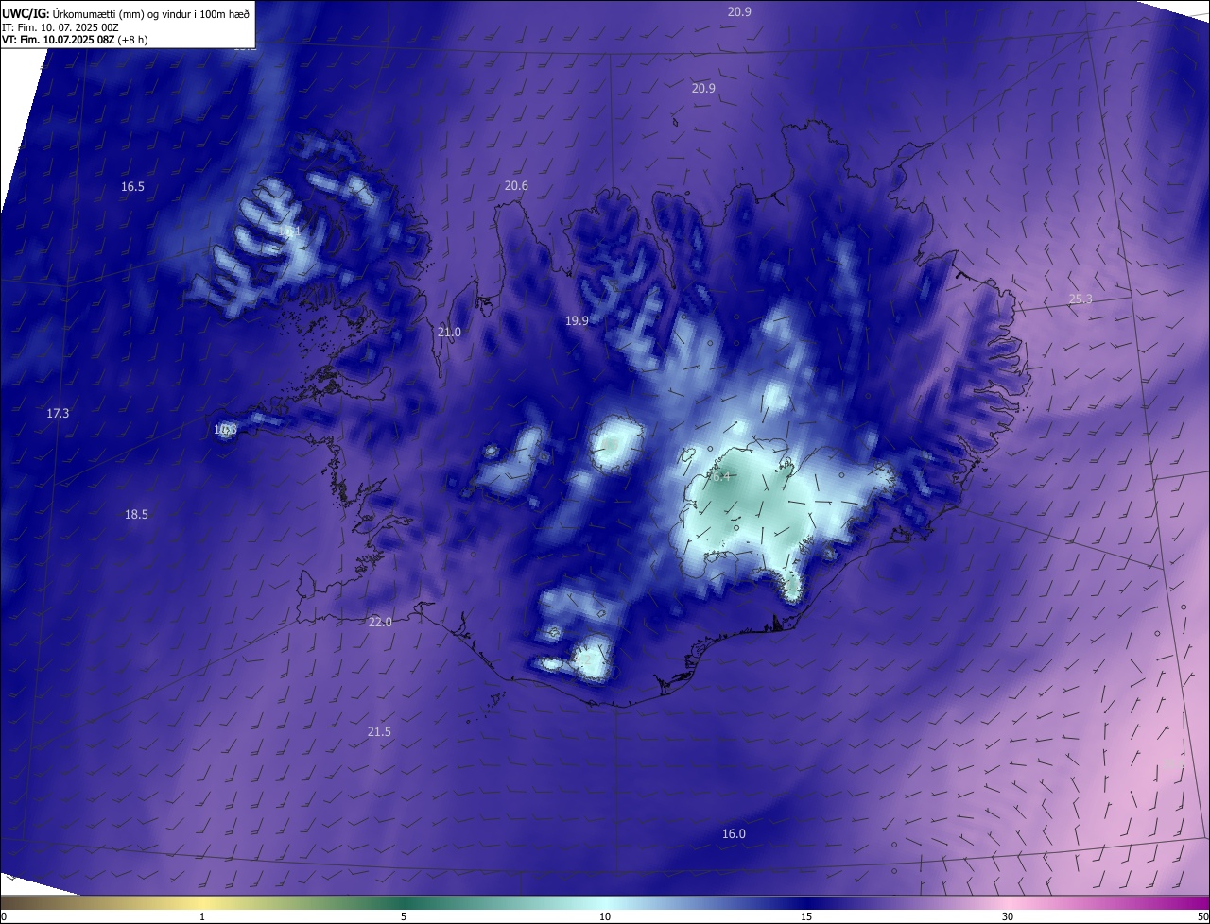Click the 17.3 value label

[x=58, y=414]
